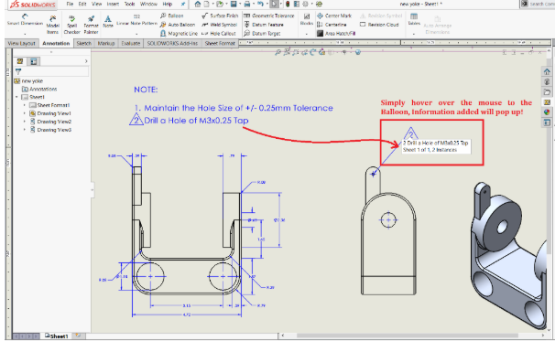Add a Hole Callout
The image size is (555, 341).
218,33
